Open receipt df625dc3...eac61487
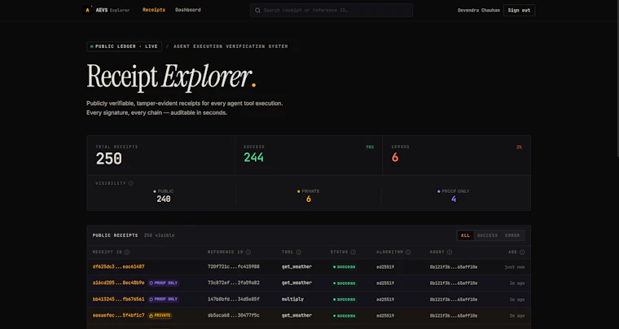This screenshot has width=619, height=329. coord(118,266)
